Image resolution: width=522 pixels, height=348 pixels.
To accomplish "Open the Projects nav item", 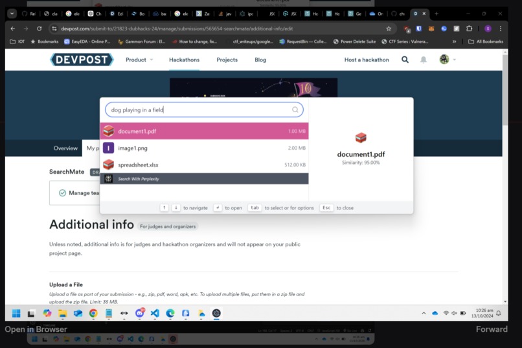I will coord(227,60).
